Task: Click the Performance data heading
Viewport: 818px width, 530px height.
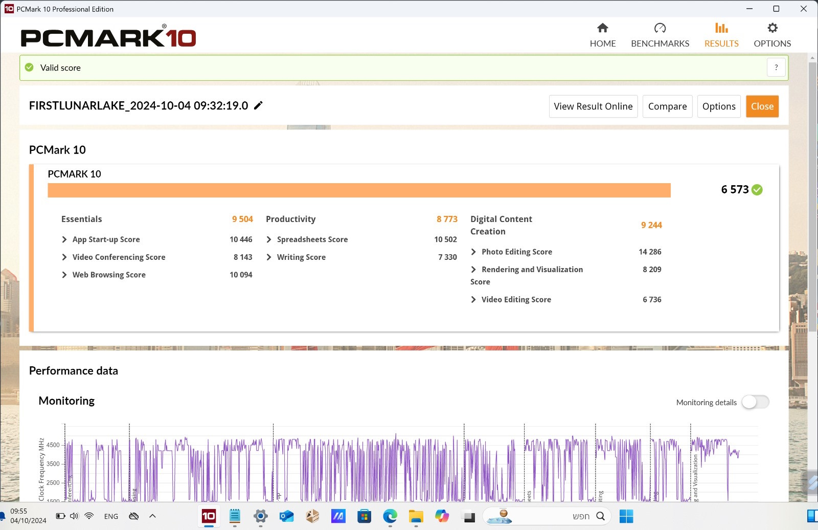Action: pyautogui.click(x=73, y=371)
